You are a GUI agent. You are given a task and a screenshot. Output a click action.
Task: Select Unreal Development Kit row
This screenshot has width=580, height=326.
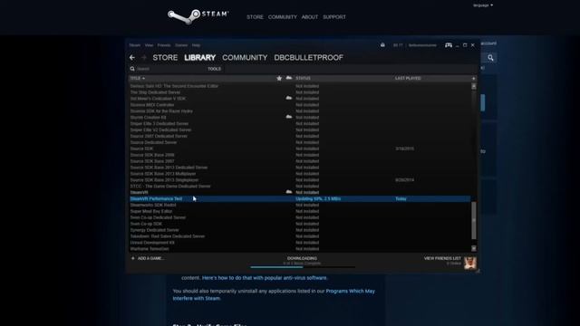click(x=300, y=243)
